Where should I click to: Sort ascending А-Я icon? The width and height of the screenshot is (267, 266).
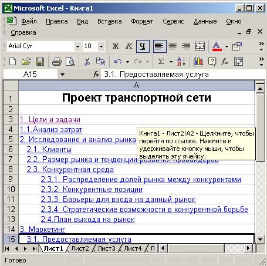(x=181, y=62)
